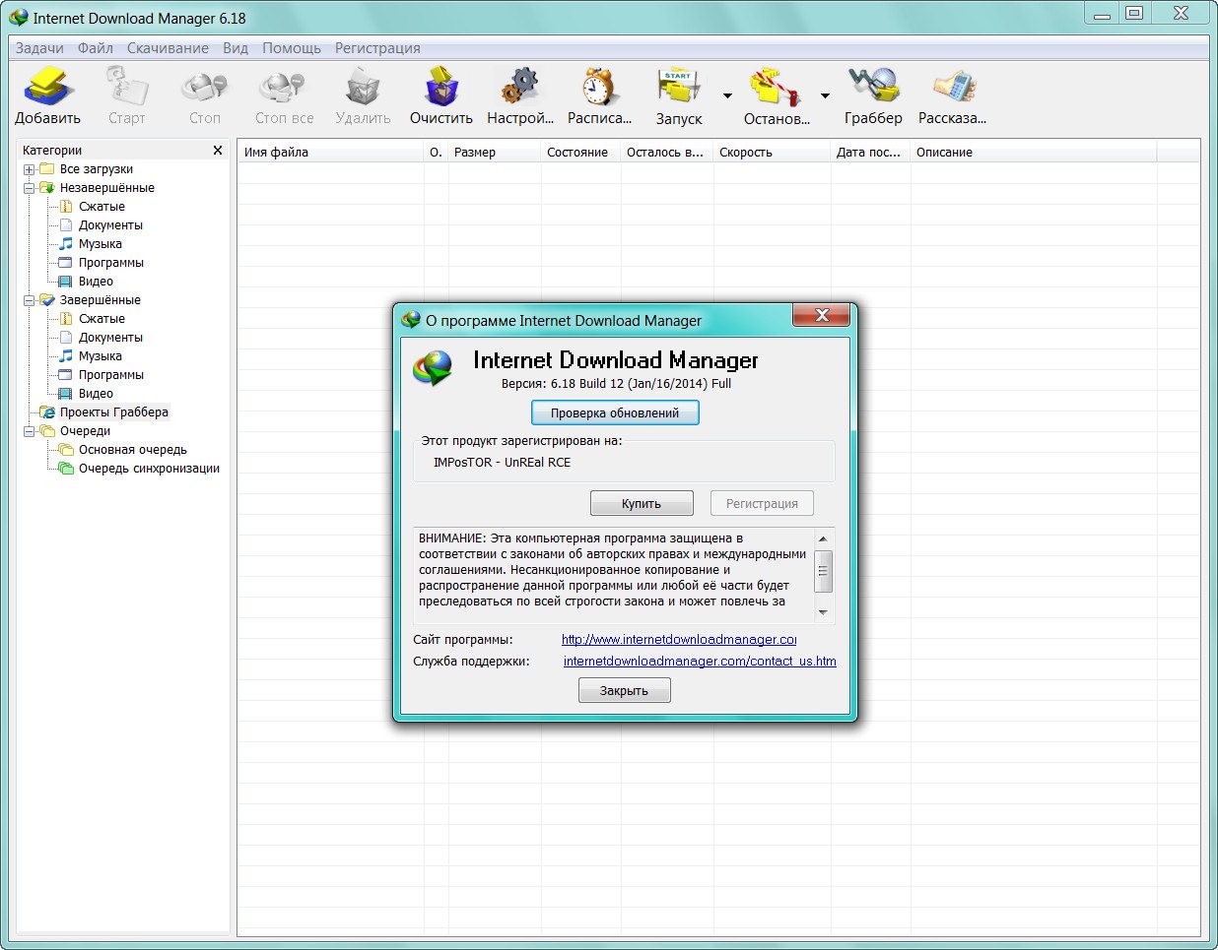Click the Старт (Resume) toolbar icon
1218x950 pixels.
(126, 88)
